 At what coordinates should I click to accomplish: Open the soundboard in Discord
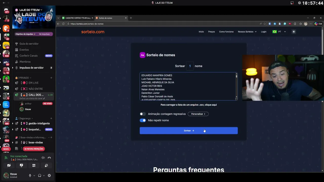pos(46,165)
